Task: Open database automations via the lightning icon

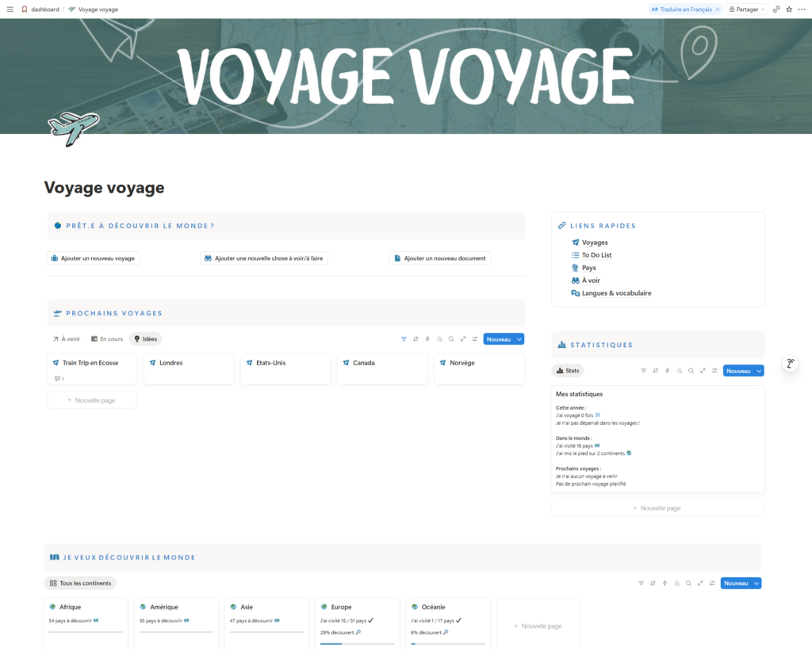Action: click(427, 338)
